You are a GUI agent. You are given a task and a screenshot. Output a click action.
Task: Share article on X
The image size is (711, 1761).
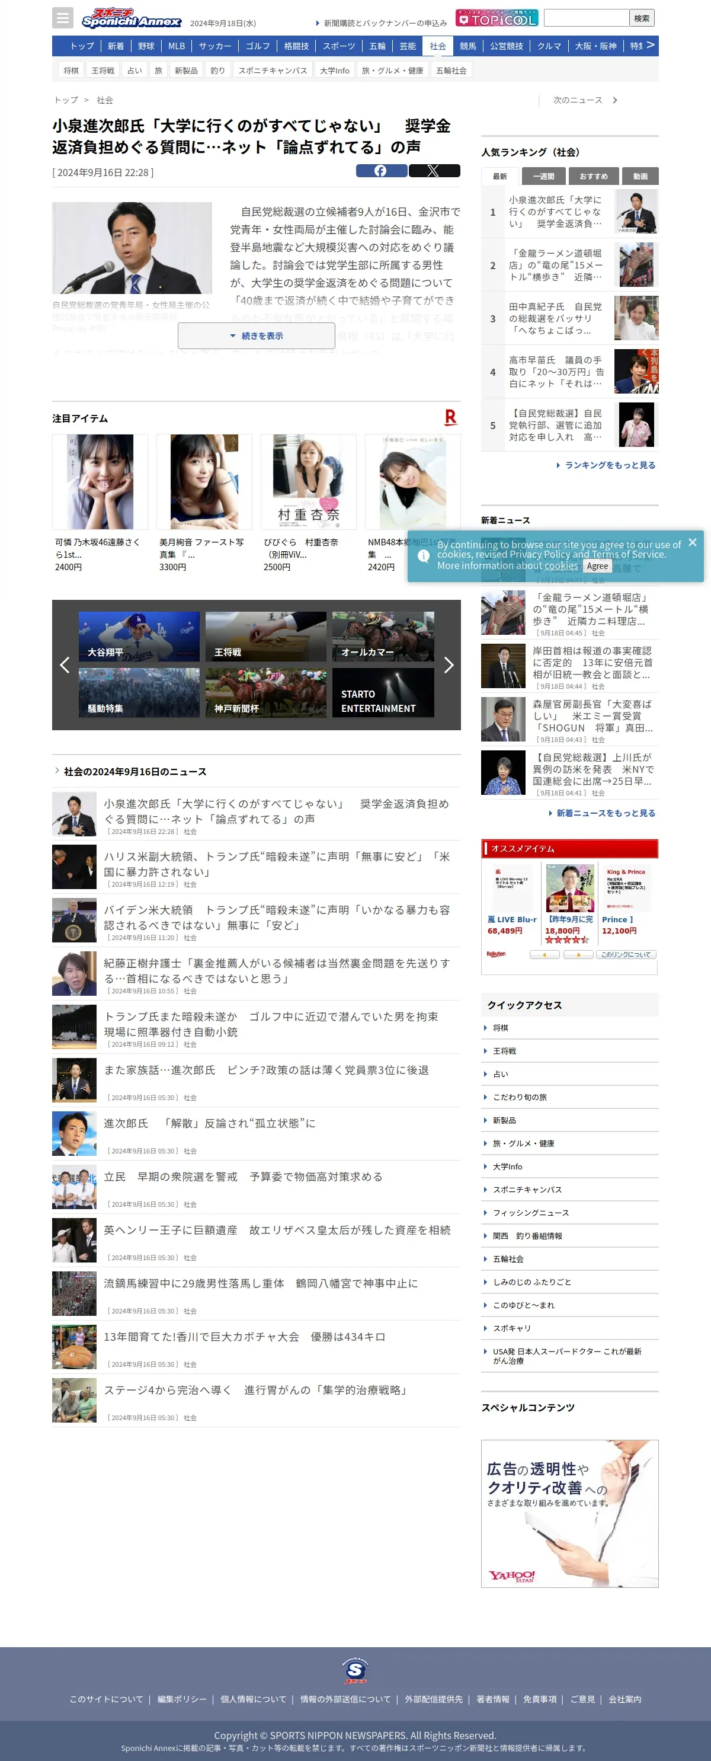point(434,171)
